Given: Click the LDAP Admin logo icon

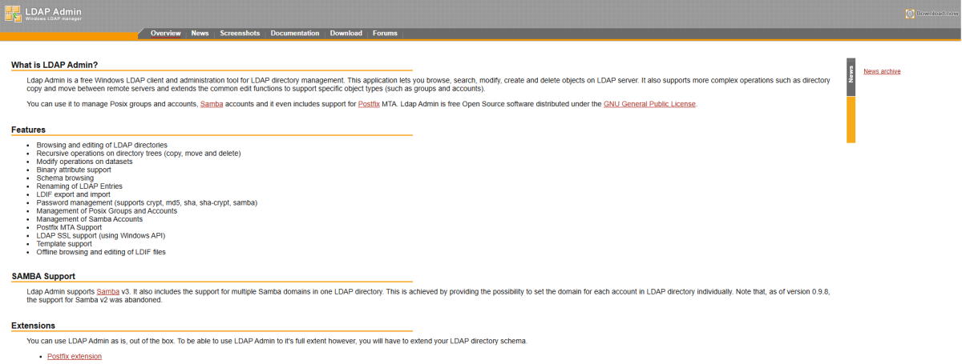Looking at the screenshot, I should [x=12, y=14].
